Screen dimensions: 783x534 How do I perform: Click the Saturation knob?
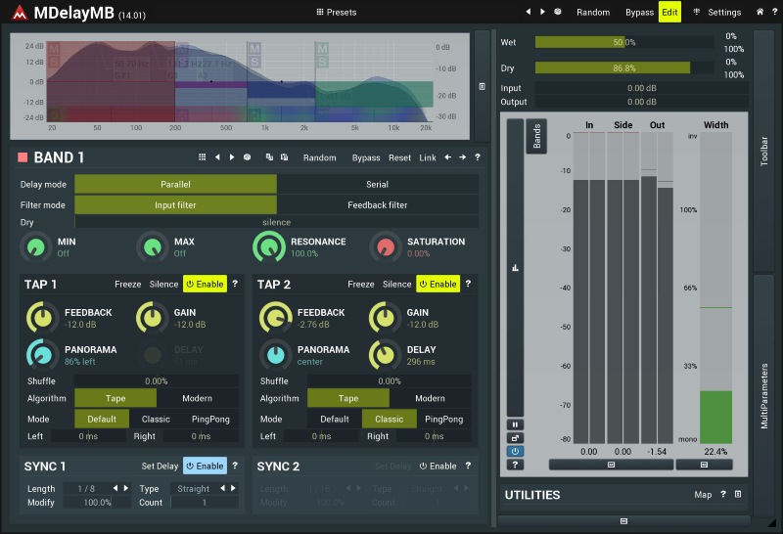click(385, 248)
